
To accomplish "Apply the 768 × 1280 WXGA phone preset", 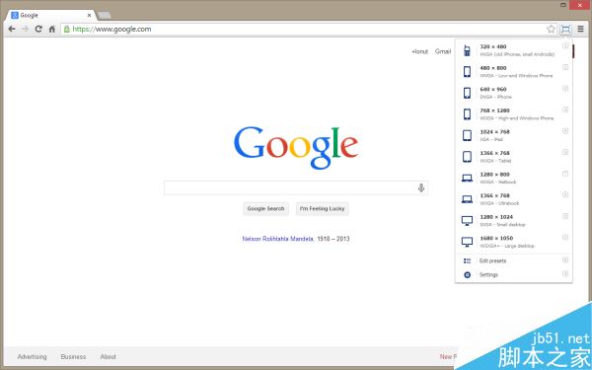I will tap(513, 114).
